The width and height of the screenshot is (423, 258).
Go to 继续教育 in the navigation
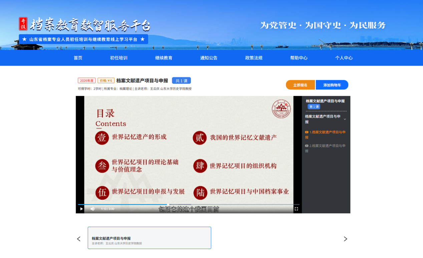164,58
